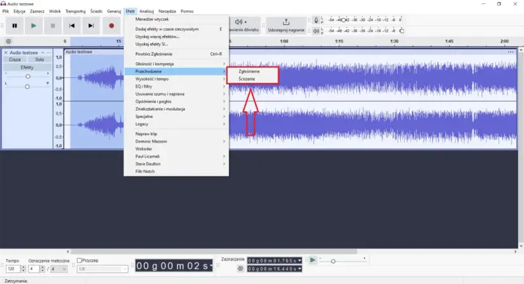Expand Zniekształcenie i modulacja submenu
524x284 pixels.
[176, 109]
